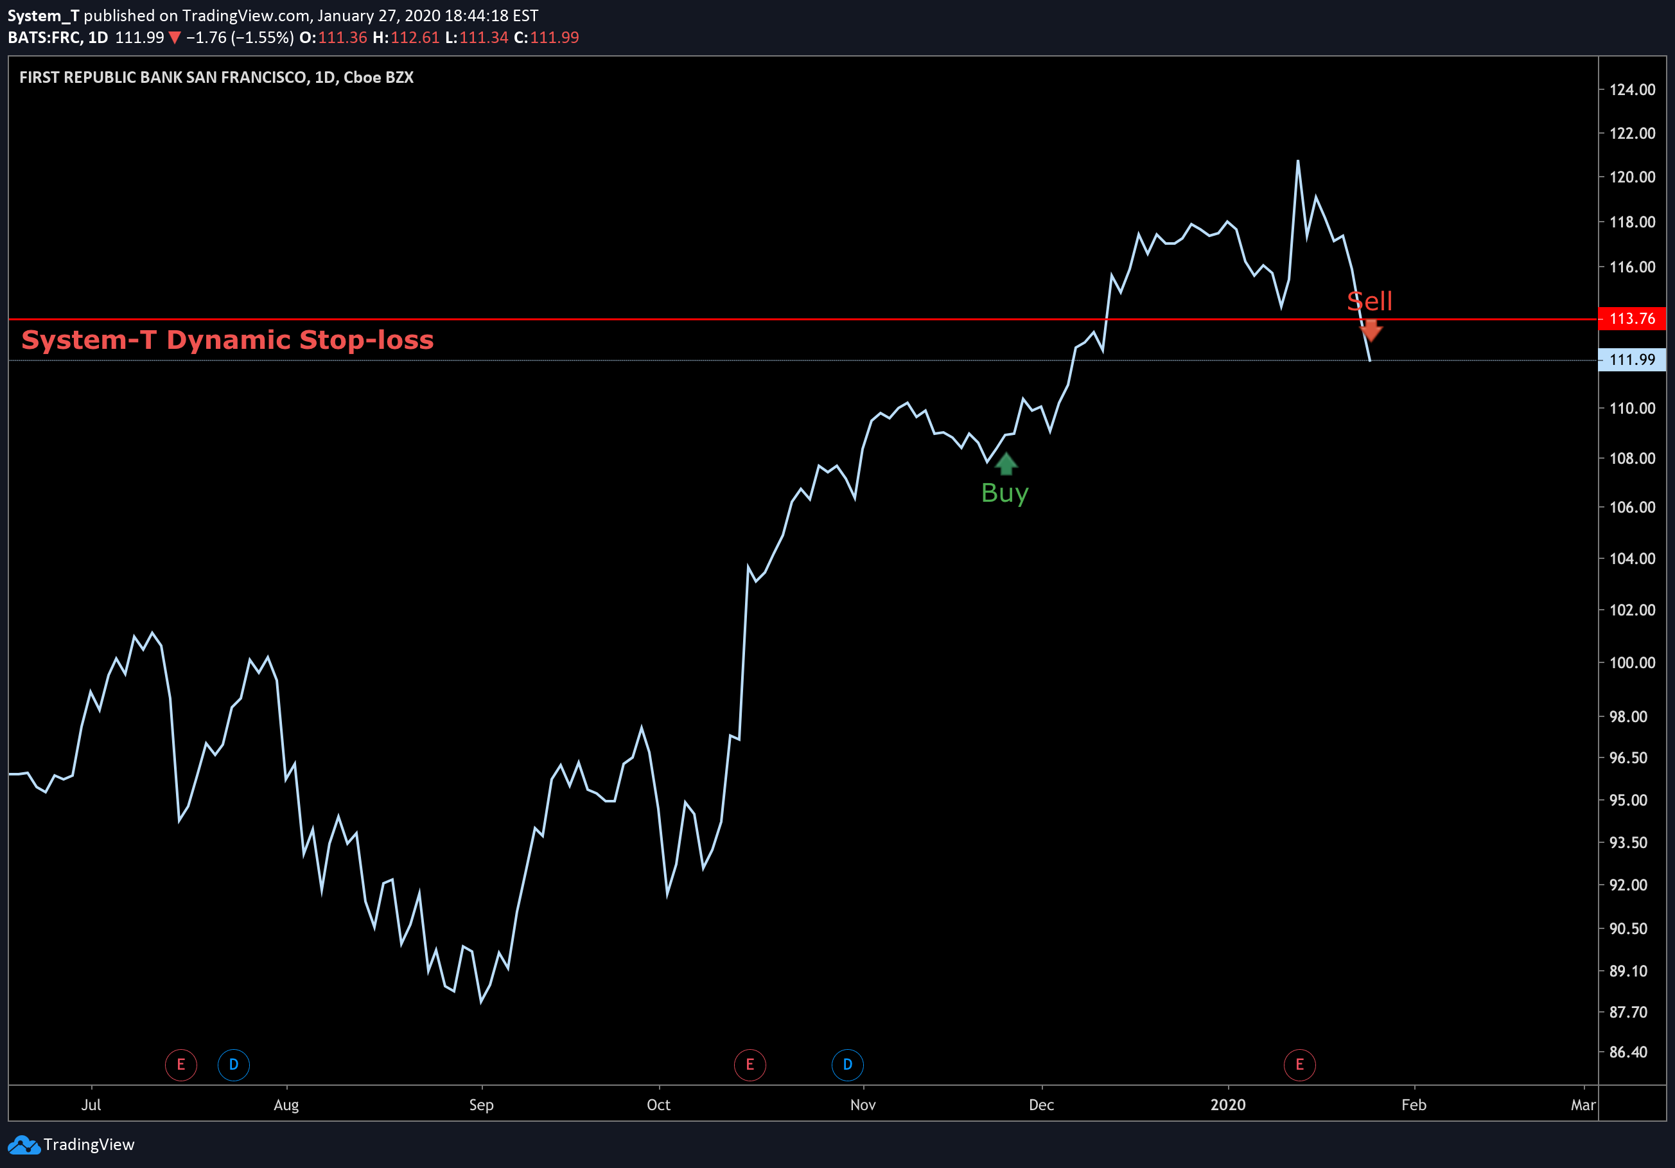This screenshot has width=1675, height=1168.
Task: Click the Dec label on time axis
Action: pyautogui.click(x=1041, y=1104)
